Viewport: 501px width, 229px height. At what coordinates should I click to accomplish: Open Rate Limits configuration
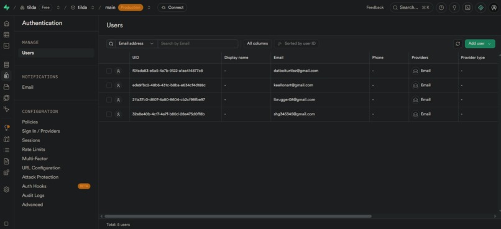pos(33,150)
